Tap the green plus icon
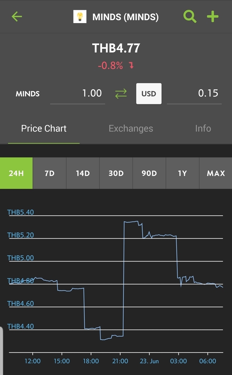This screenshot has height=375, width=232. pos(213,17)
